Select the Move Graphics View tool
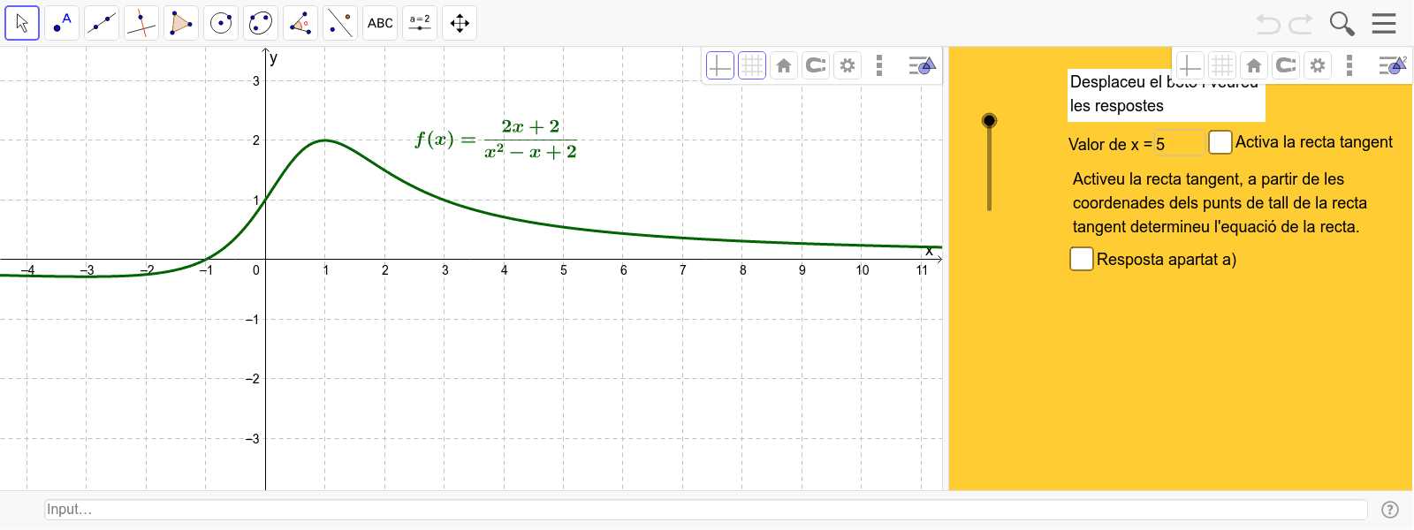This screenshot has height=530, width=1414. click(460, 23)
